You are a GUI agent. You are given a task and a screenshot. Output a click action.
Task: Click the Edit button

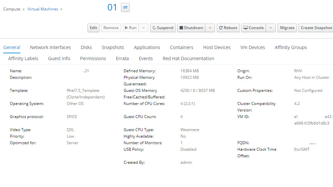pos(94,28)
